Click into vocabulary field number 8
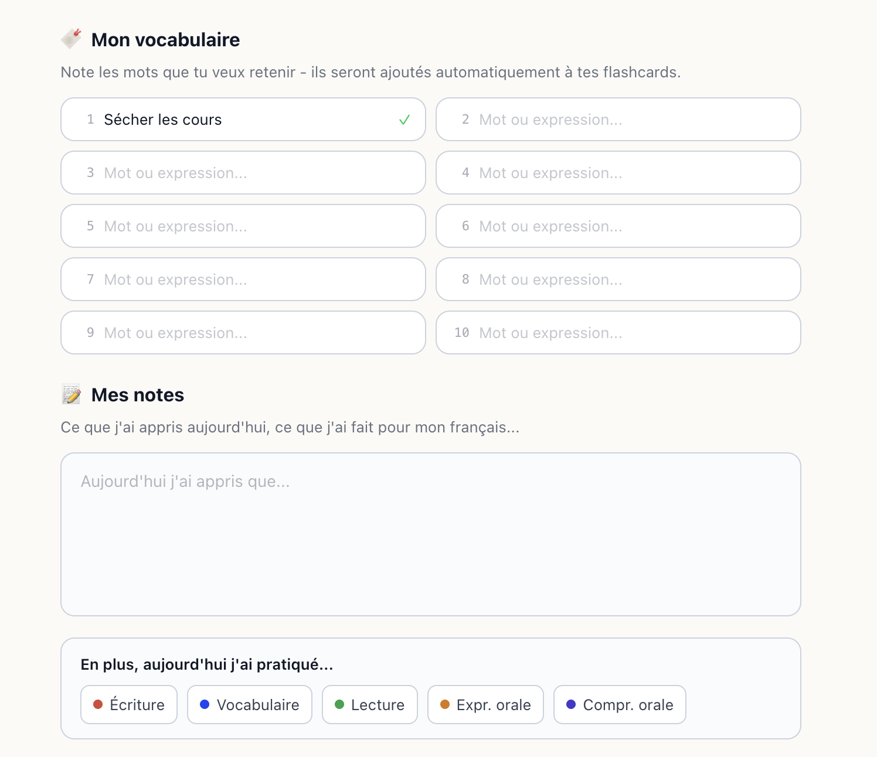This screenshot has width=877, height=757. tap(618, 279)
